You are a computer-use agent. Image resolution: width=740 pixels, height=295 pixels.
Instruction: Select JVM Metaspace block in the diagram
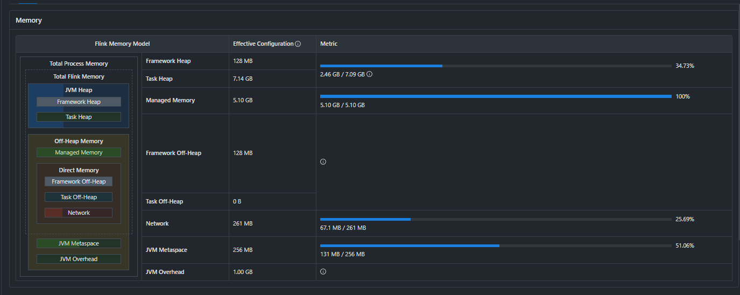coord(79,243)
